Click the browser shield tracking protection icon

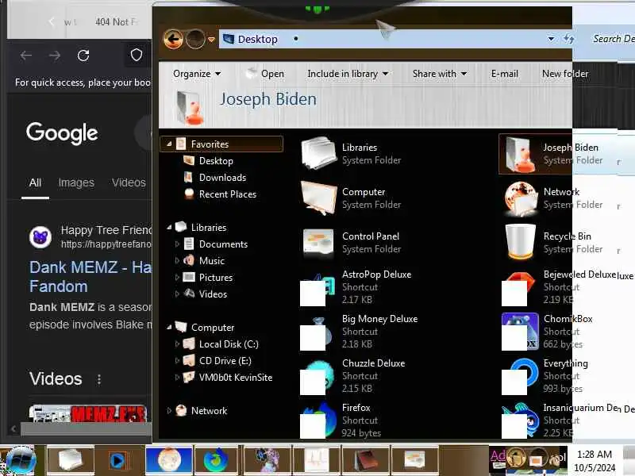coord(137,55)
